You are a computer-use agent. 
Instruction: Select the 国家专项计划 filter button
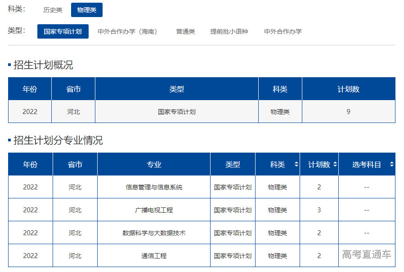point(63,31)
